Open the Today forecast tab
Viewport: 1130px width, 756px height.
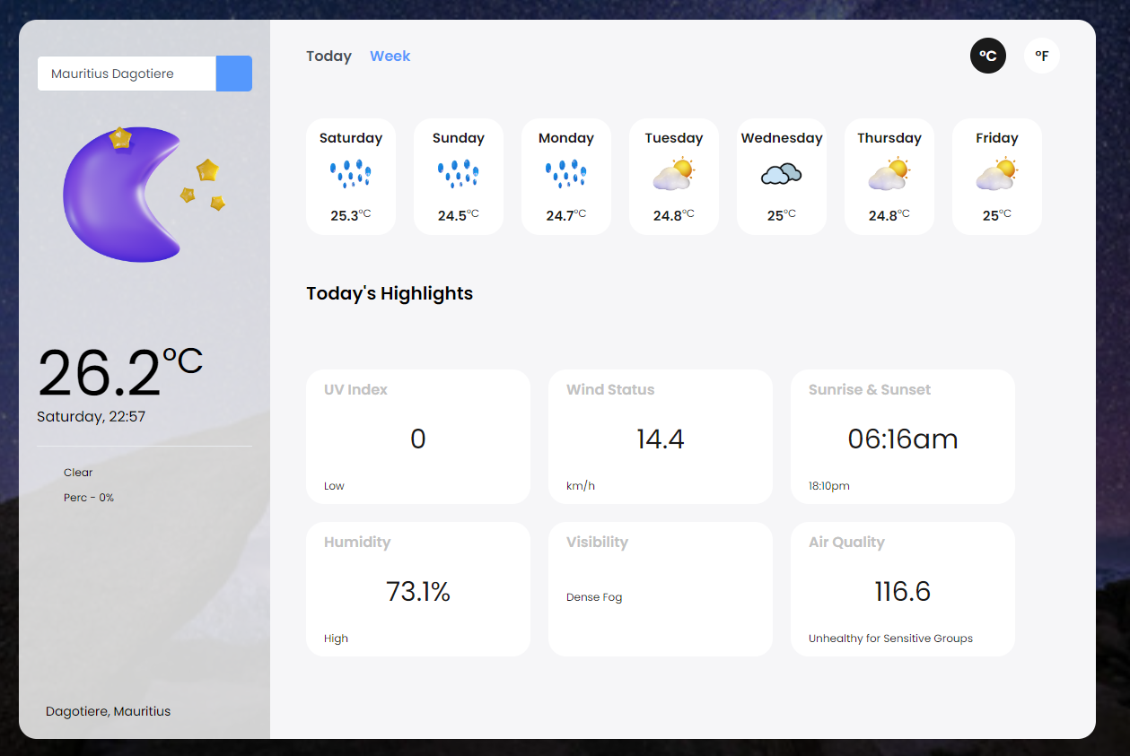pyautogui.click(x=328, y=56)
